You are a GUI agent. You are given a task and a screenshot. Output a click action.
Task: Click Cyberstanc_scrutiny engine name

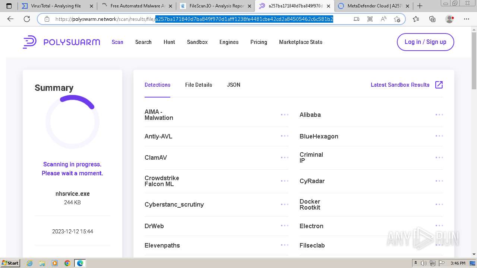point(174,204)
